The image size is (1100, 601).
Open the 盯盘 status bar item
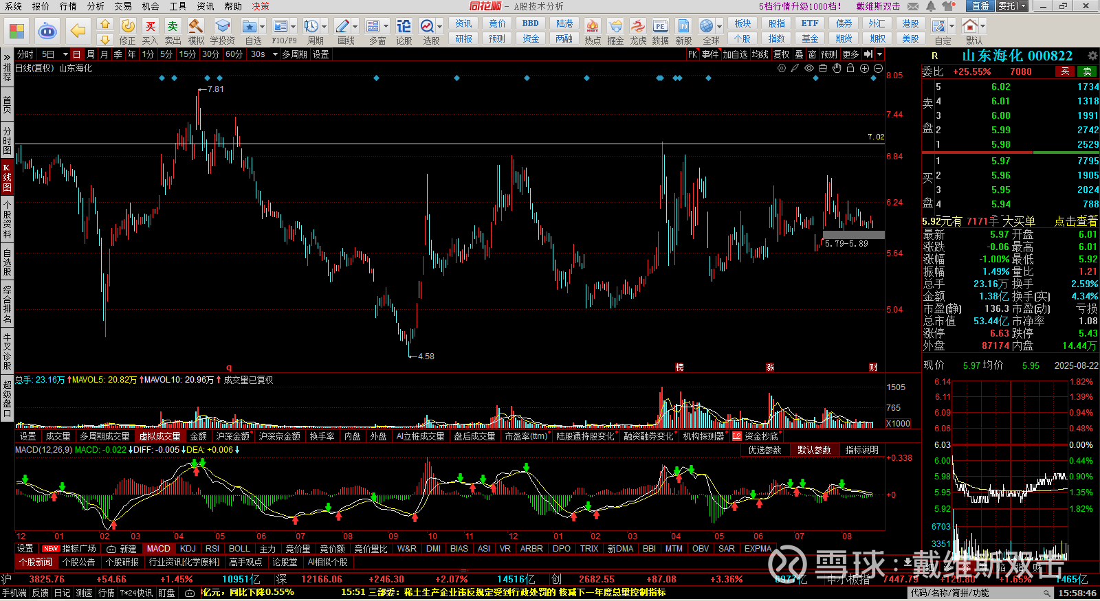166,593
